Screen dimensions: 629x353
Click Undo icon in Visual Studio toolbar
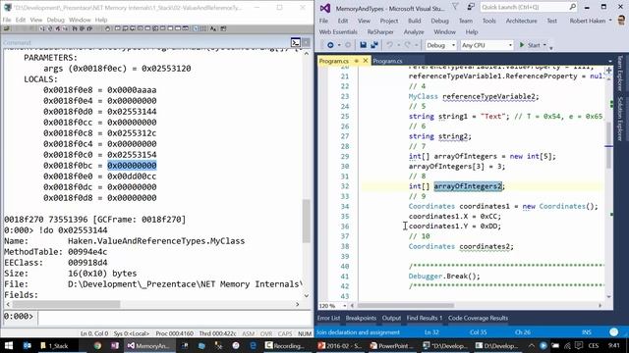[389, 45]
